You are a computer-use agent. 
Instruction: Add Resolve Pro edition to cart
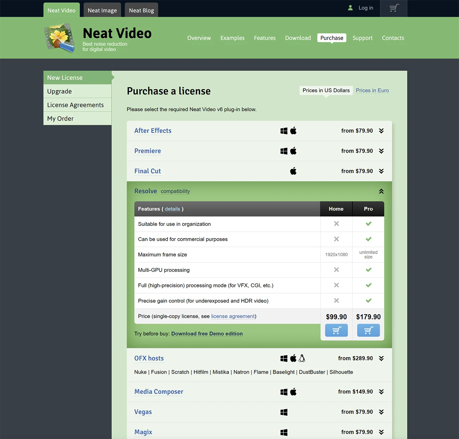(368, 330)
